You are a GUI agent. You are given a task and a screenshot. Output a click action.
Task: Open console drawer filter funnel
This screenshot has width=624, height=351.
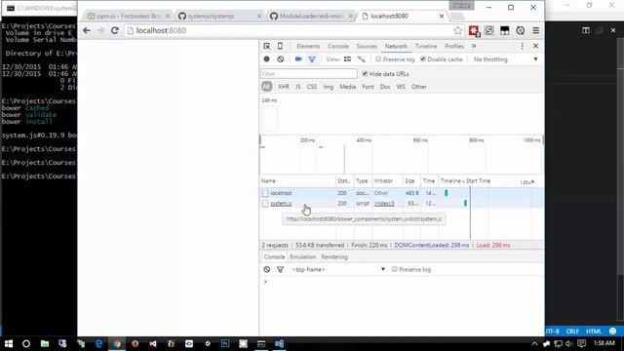tap(280, 269)
